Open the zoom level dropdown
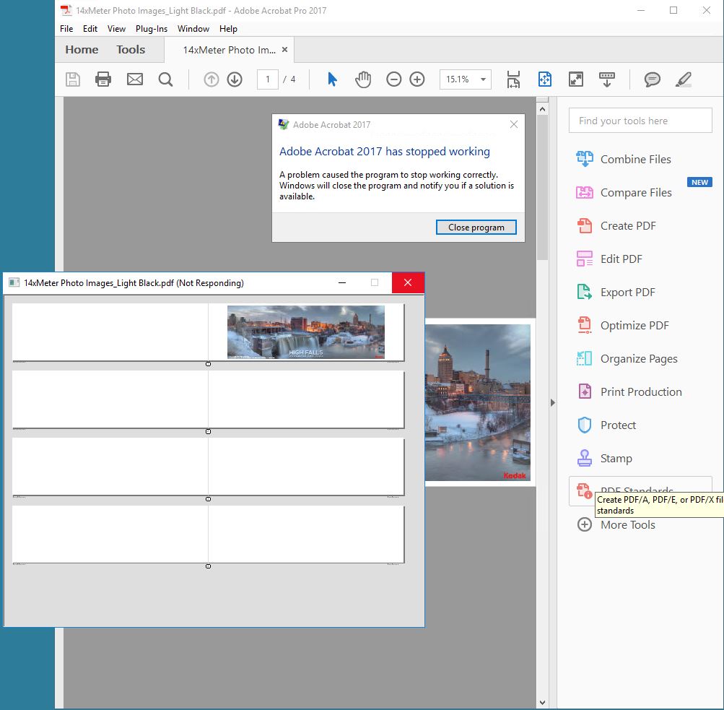This screenshot has height=710, width=724. tap(482, 79)
